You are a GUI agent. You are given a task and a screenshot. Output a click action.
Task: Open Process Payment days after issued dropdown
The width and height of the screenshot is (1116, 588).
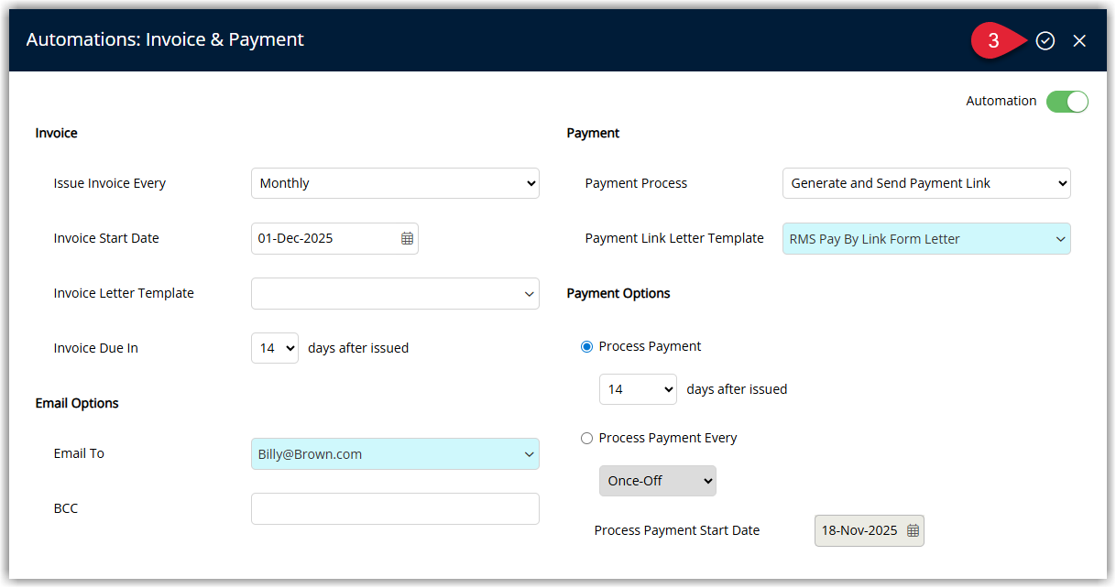[x=638, y=389]
